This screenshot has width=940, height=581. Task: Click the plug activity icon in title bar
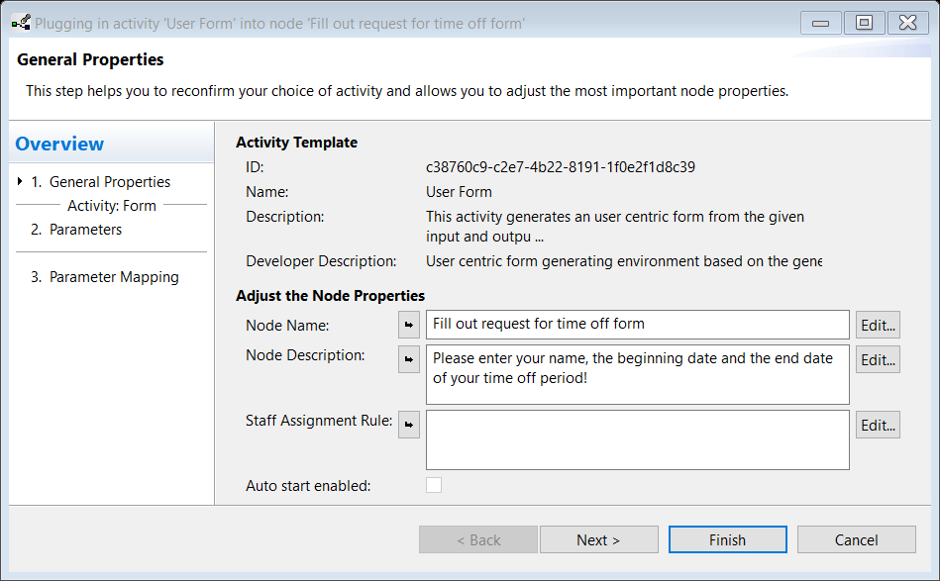(x=21, y=23)
